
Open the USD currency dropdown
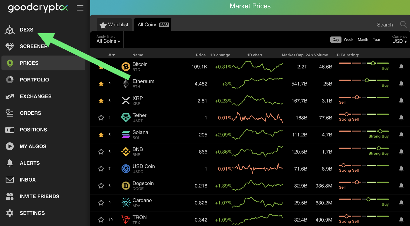coord(399,41)
